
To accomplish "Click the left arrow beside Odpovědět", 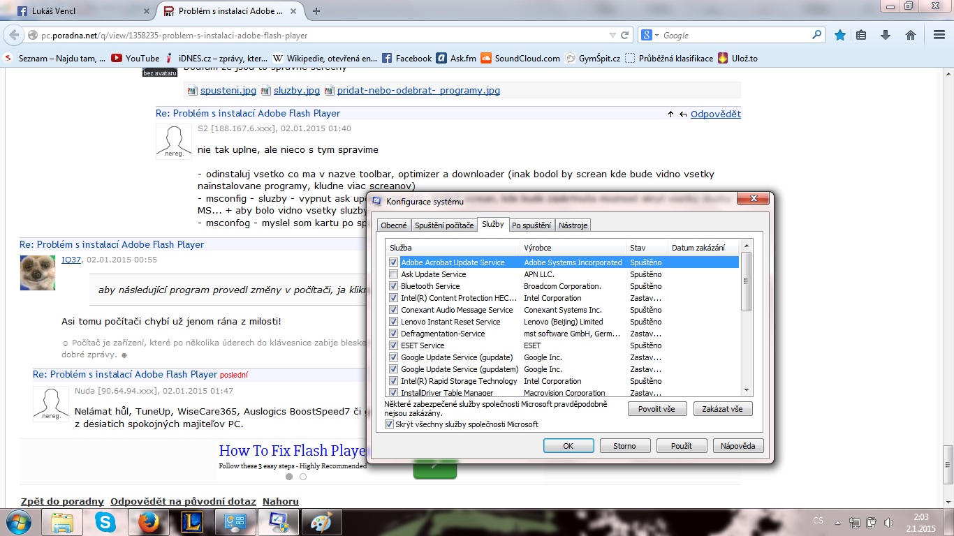I will [683, 114].
